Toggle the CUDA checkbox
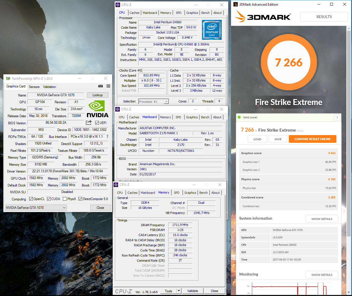The image size is (352, 296). click(x=49, y=199)
